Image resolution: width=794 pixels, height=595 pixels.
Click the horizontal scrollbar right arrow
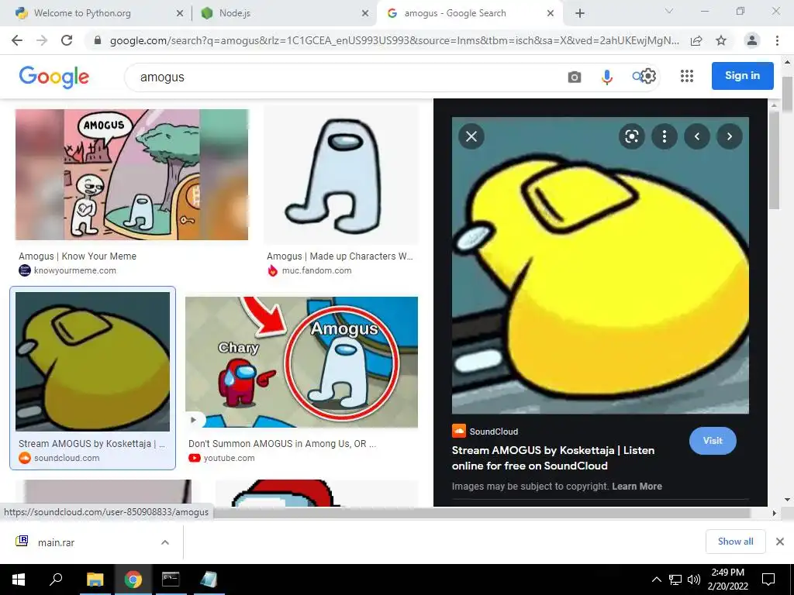click(774, 513)
